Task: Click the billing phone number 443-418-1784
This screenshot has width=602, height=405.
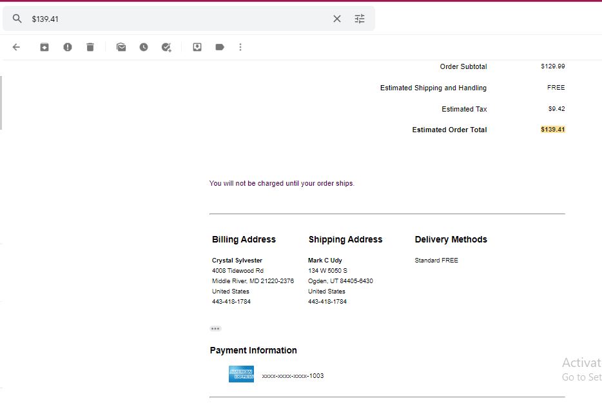Action: click(x=231, y=302)
